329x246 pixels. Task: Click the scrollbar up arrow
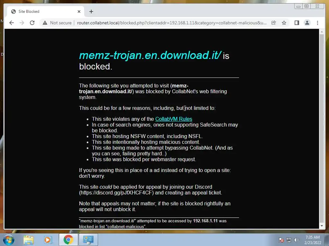click(x=322, y=32)
